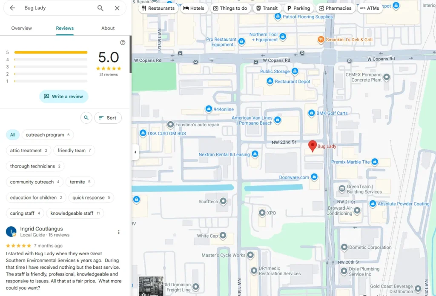
Task: Filter reviews by quick response
Action: coord(91,197)
